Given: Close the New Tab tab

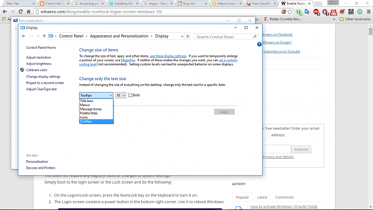Looking at the screenshot, I should pos(33,3).
